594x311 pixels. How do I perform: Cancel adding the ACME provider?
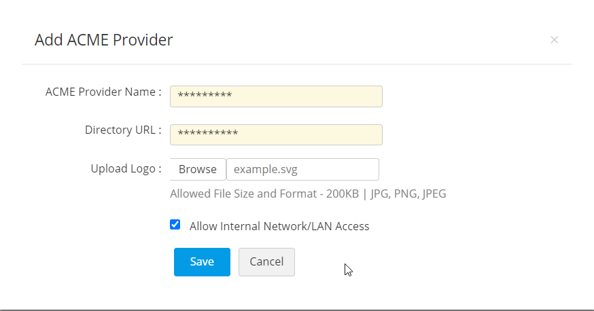click(266, 262)
